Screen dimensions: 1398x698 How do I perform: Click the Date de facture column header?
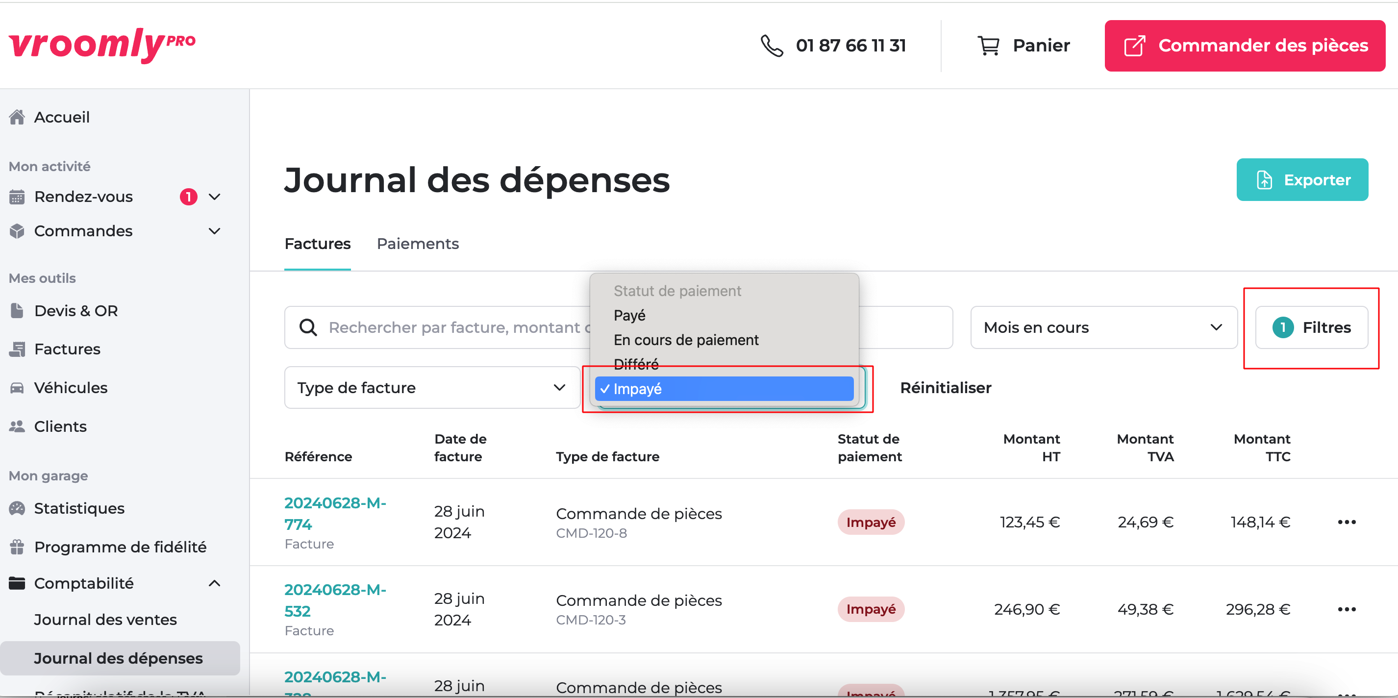(x=460, y=448)
